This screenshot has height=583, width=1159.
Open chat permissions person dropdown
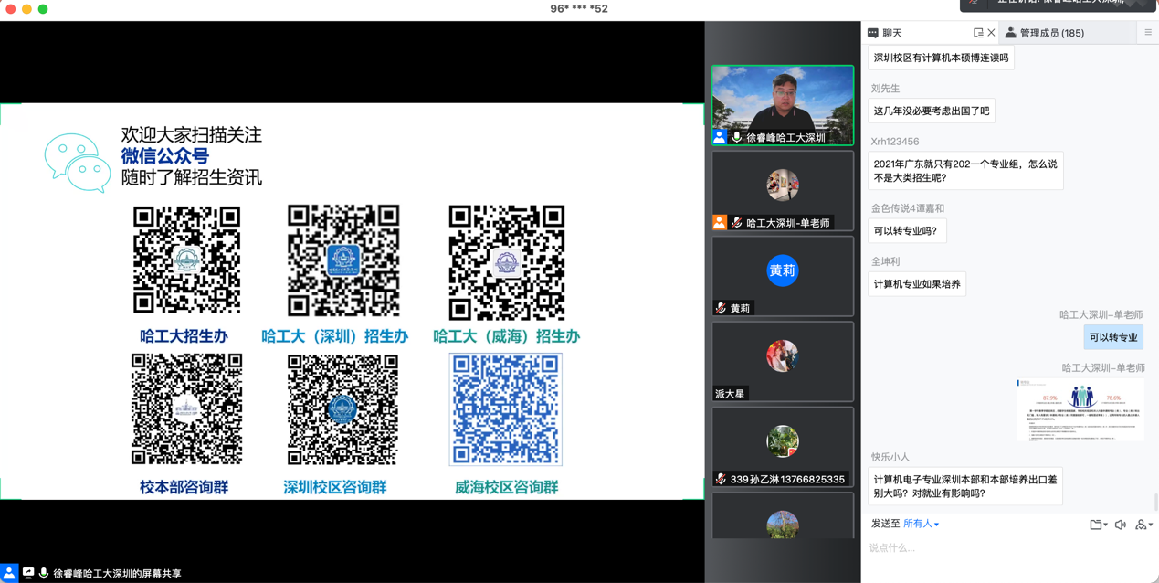point(1143,525)
